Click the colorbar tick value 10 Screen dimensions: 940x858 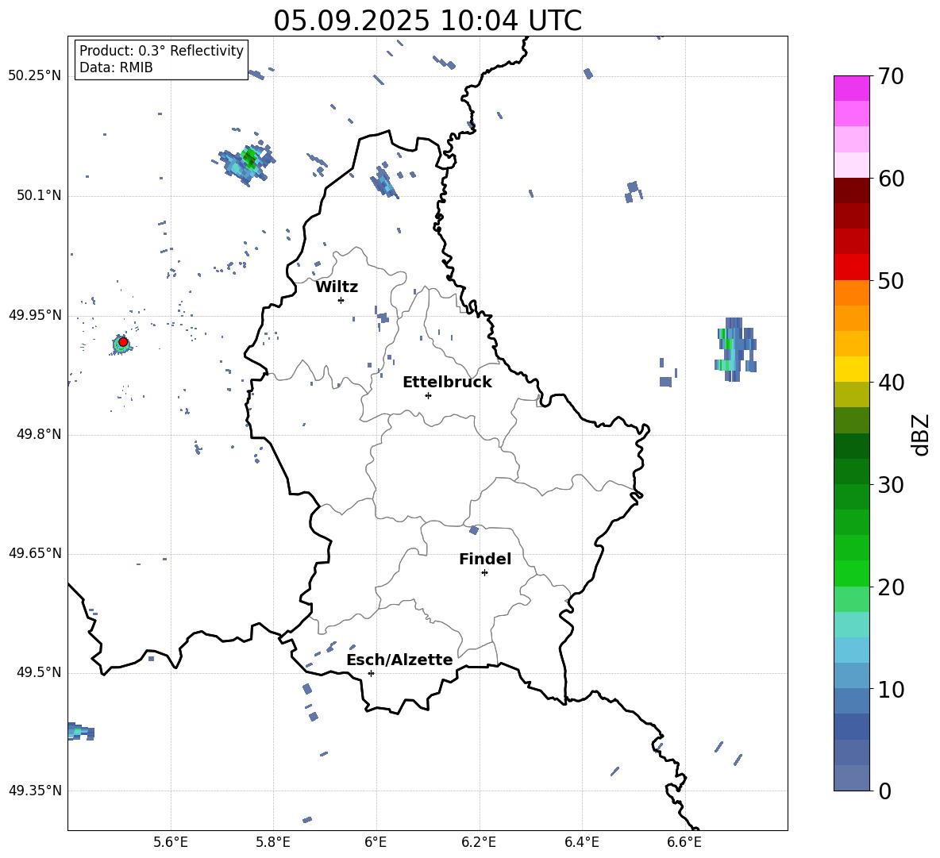pyautogui.click(x=890, y=689)
